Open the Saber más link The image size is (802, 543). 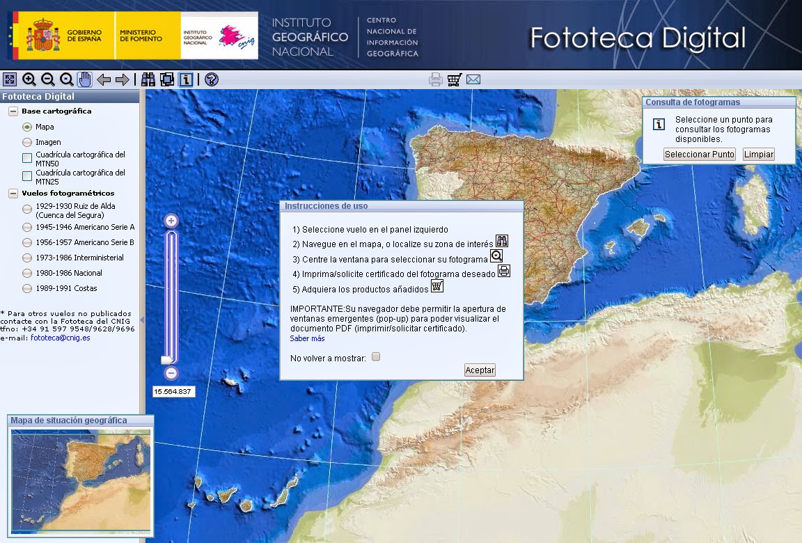point(308,338)
